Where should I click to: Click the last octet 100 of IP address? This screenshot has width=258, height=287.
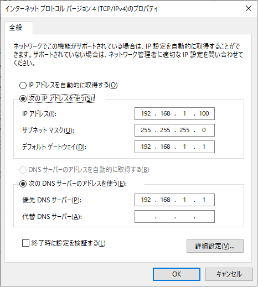204,113
